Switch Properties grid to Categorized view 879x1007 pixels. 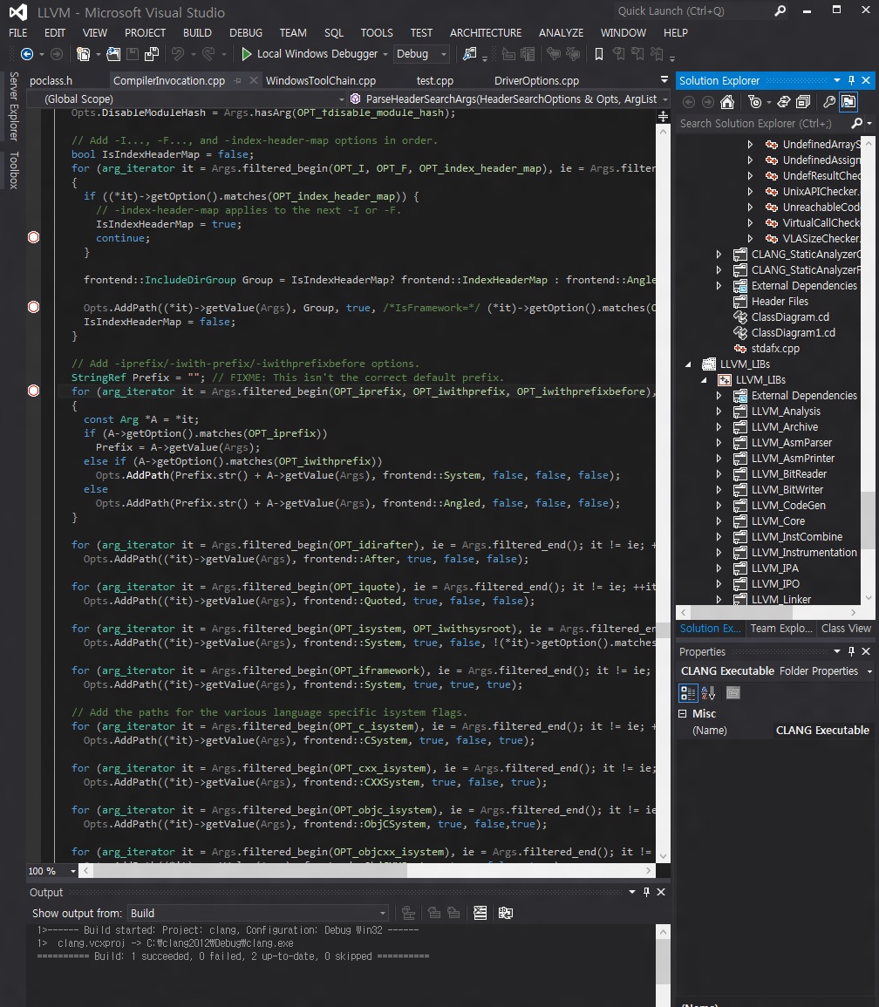click(x=688, y=692)
